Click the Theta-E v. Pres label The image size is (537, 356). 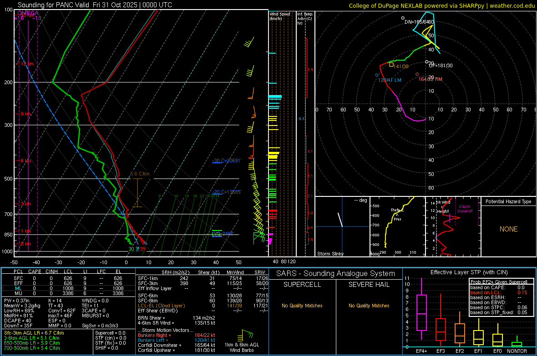pyautogui.click(x=397, y=214)
